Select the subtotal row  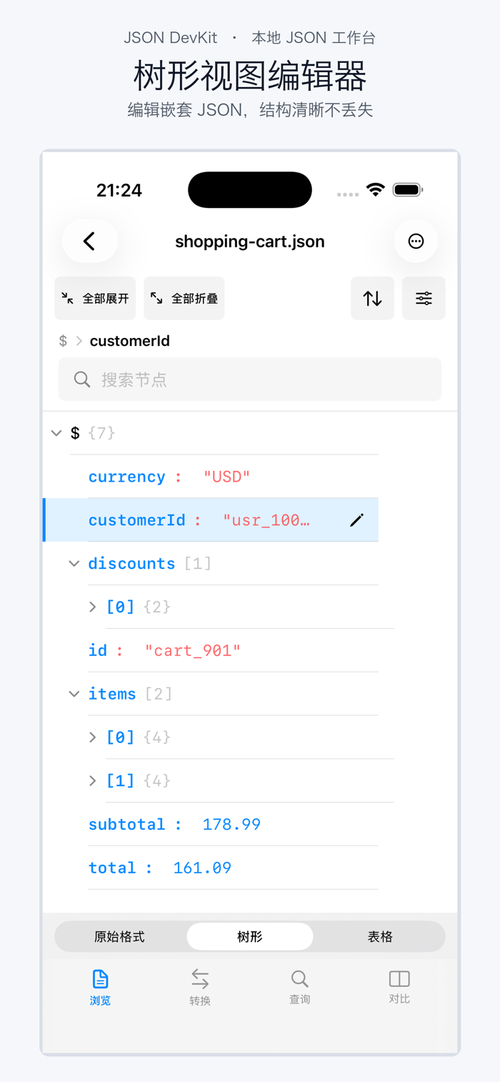233,824
